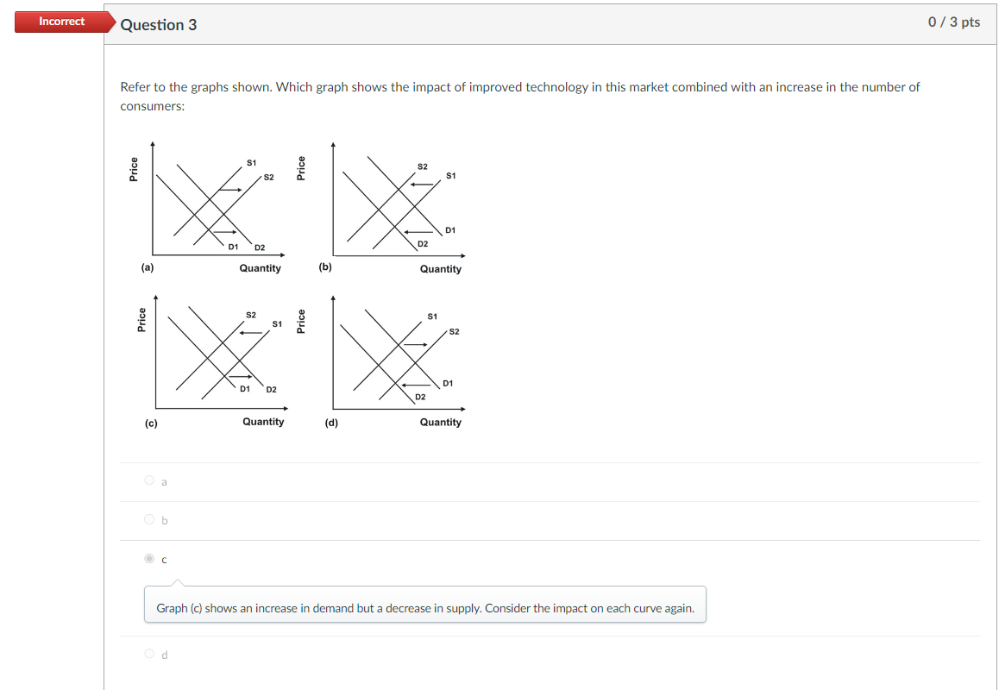Screen dimensions: 999x690
Task: Click the Question 3 heading
Action: (x=160, y=25)
